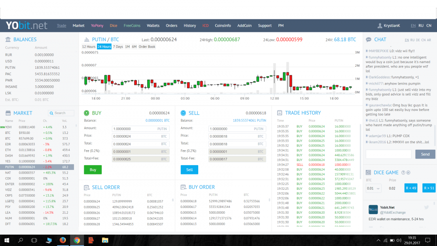The image size is (437, 246).
Task: Open the Wallets menu item
Action: pyautogui.click(x=153, y=25)
